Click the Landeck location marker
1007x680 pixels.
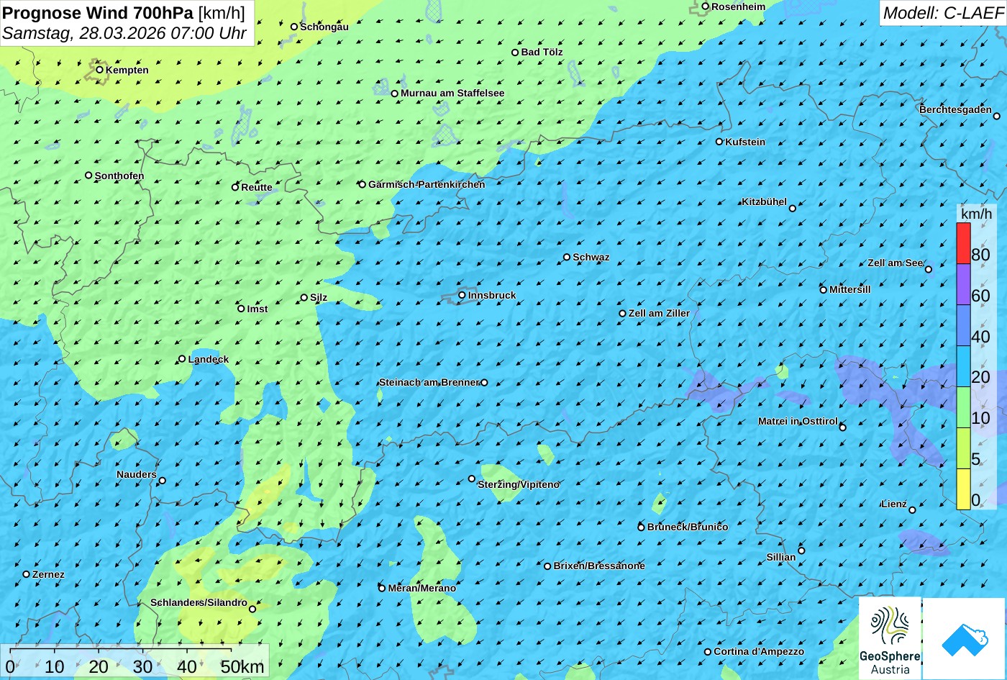(182, 359)
